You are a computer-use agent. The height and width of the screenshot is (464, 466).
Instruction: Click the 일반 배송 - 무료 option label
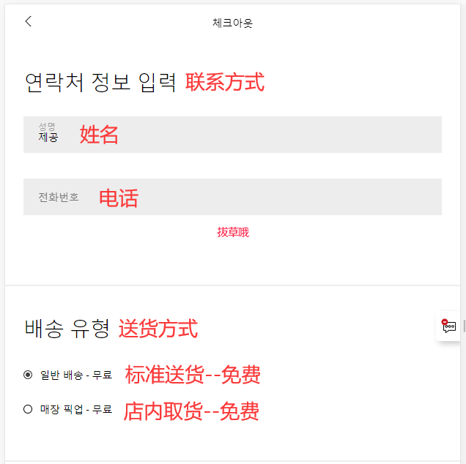[x=76, y=375]
